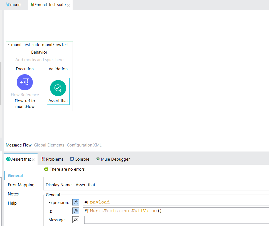Collapse the munit-test-suite-munitFlowTest flow
Viewport: 269px width, 226px height.
click(x=9, y=44)
